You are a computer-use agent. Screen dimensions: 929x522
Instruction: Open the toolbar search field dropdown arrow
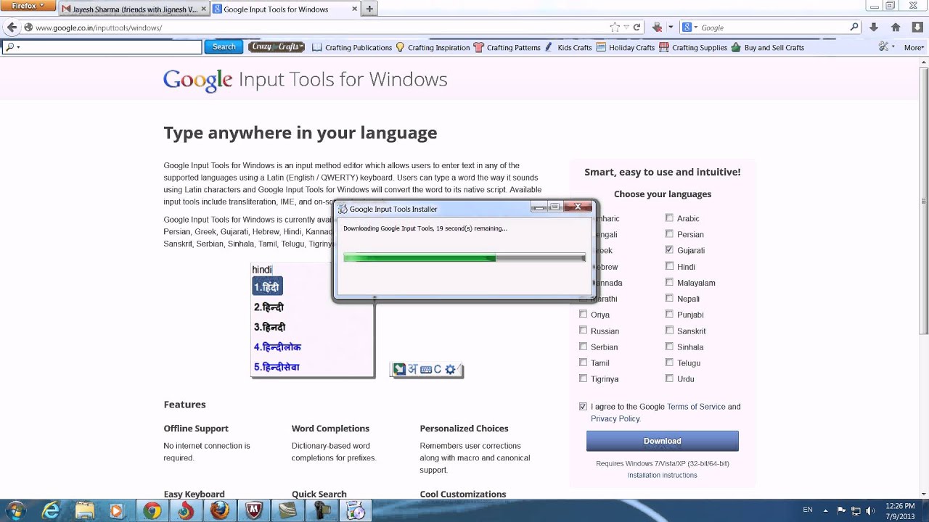coord(18,47)
